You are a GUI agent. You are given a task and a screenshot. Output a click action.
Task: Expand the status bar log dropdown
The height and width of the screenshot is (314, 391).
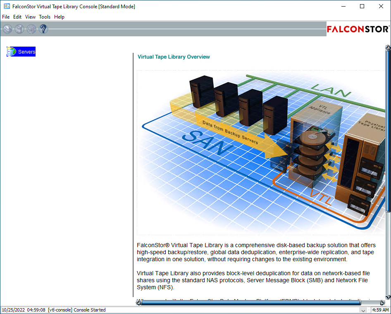(363, 310)
